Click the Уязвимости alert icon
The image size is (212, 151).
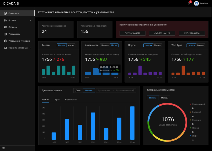click(5, 34)
